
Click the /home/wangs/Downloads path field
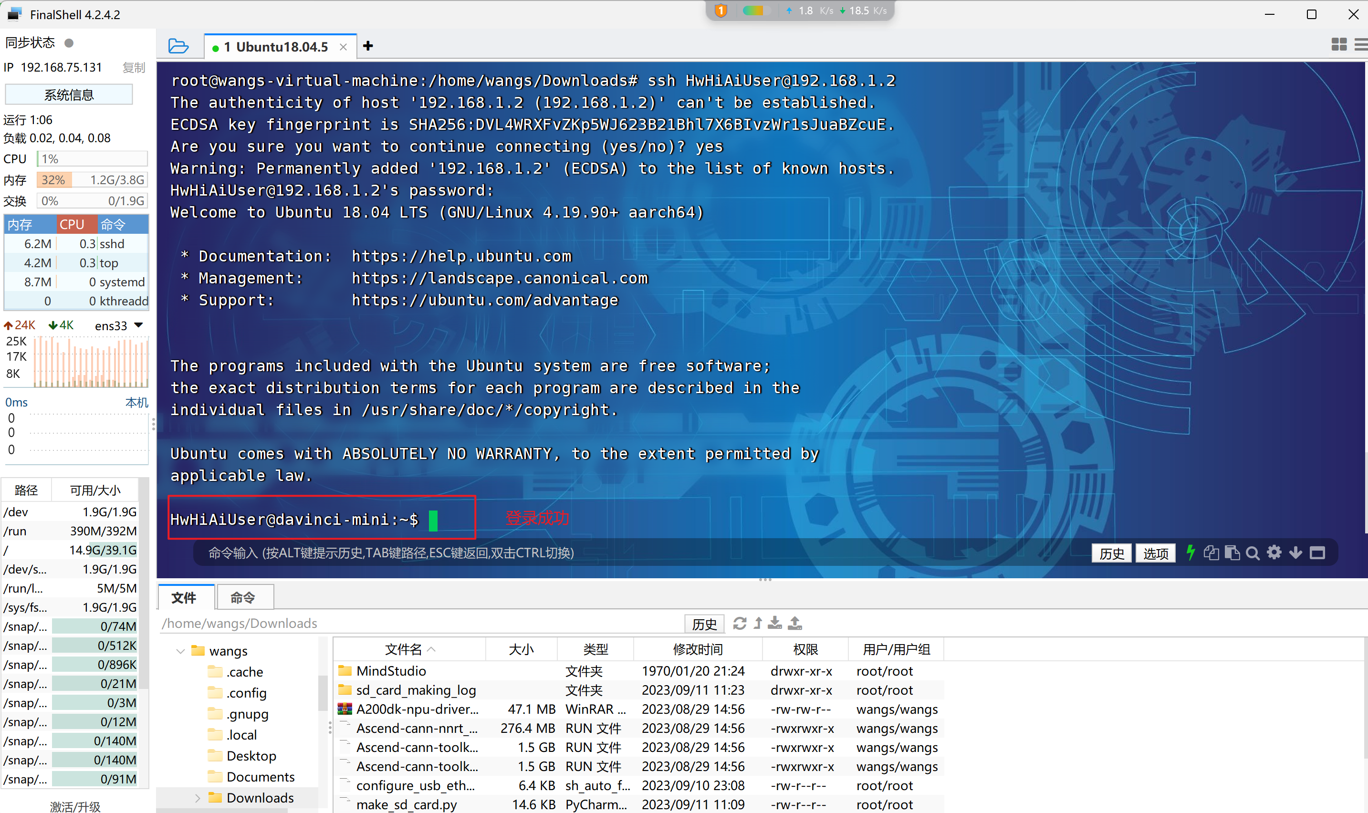(x=422, y=624)
